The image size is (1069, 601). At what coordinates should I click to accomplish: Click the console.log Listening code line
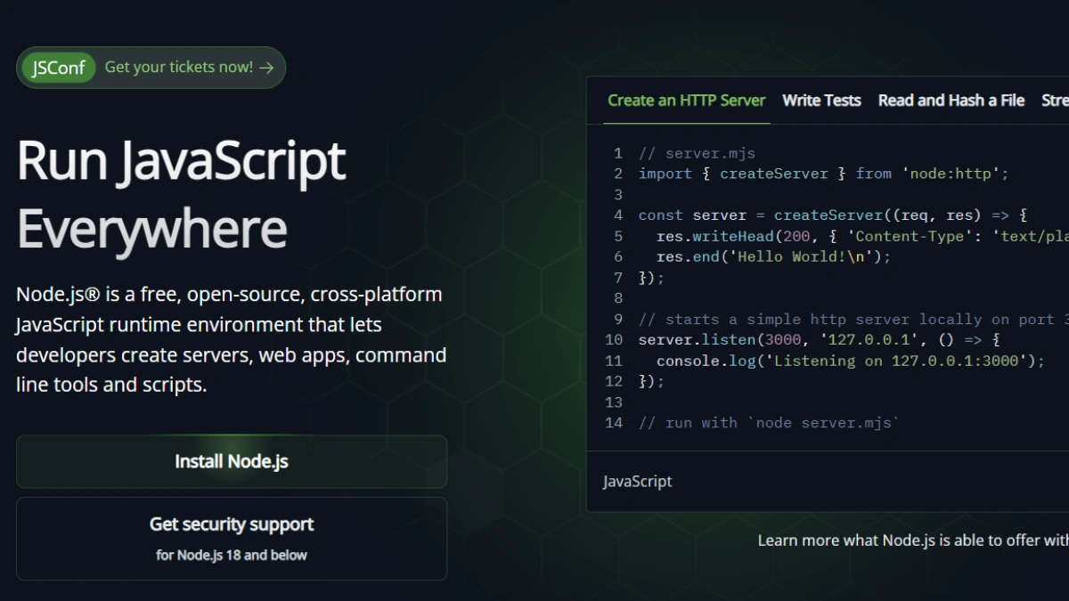(850, 361)
